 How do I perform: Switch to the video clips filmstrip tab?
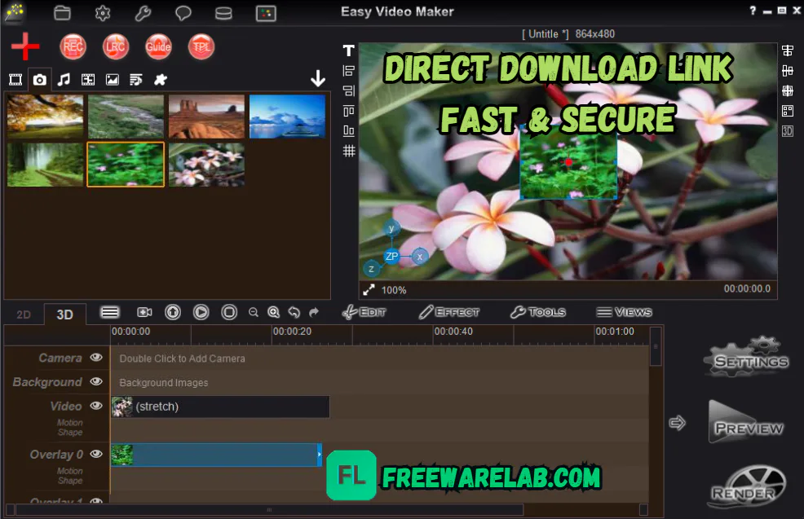click(x=15, y=79)
